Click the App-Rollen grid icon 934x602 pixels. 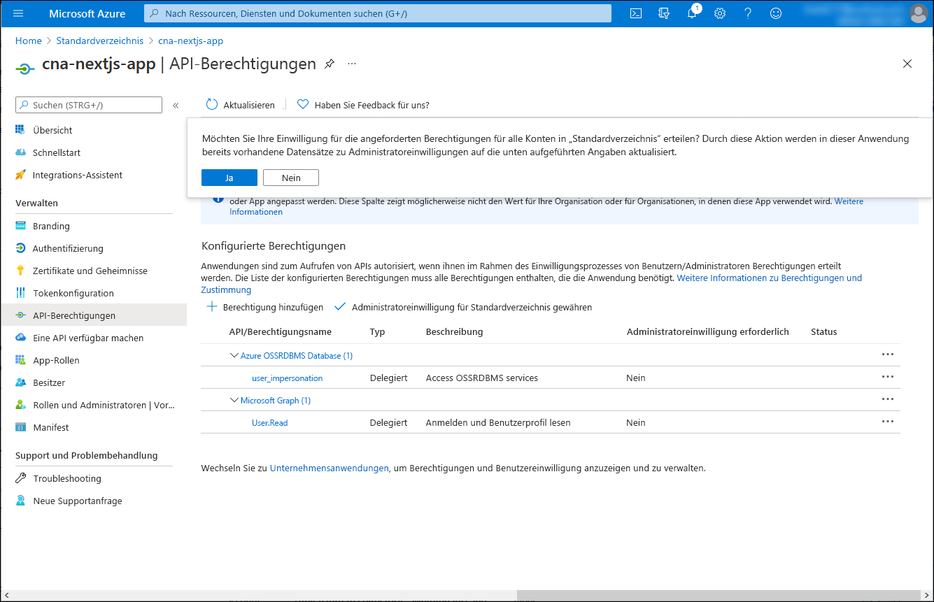coord(20,360)
